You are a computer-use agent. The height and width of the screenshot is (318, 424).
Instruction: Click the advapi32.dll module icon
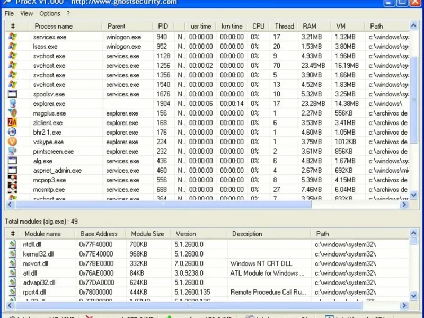(12, 282)
